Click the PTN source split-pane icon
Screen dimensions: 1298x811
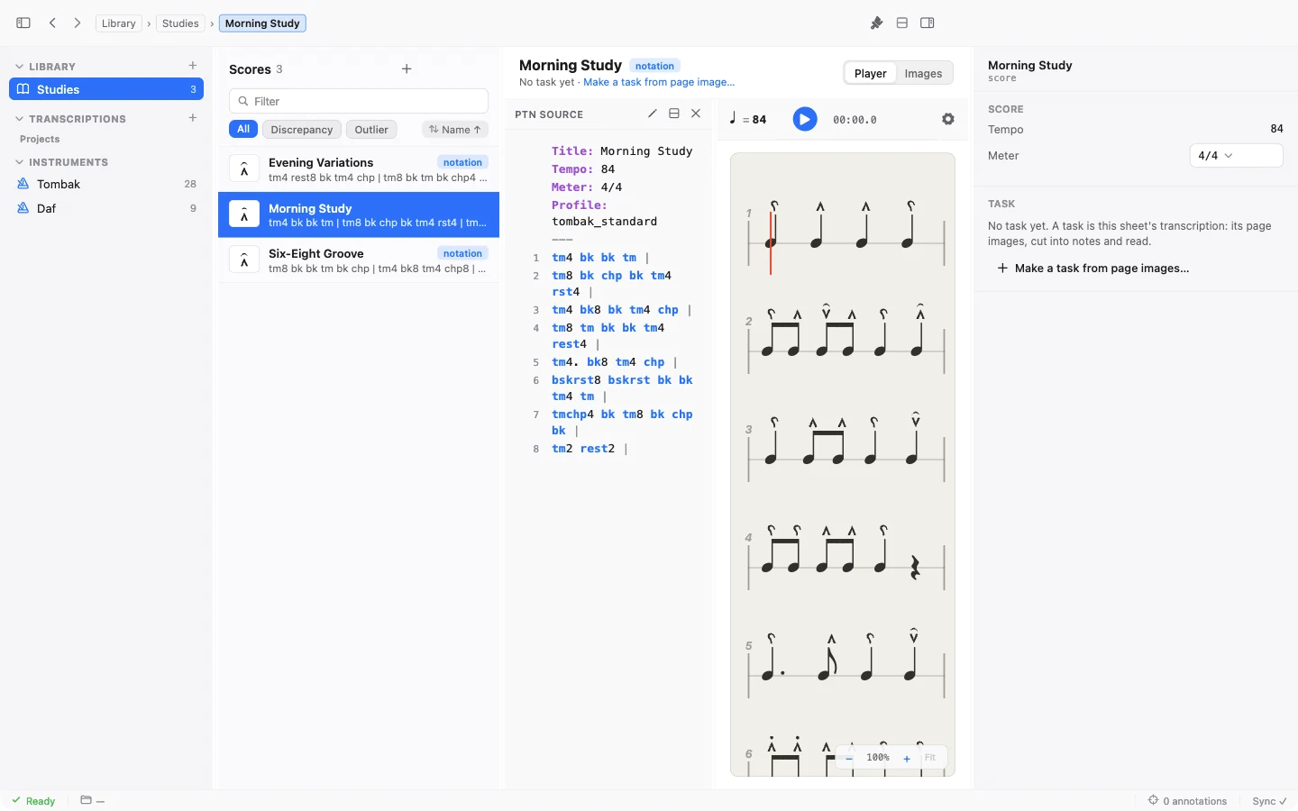coord(674,114)
